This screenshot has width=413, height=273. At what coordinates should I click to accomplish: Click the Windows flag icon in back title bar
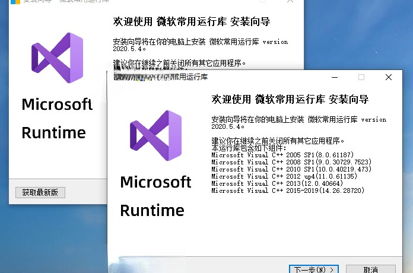coord(15,2)
